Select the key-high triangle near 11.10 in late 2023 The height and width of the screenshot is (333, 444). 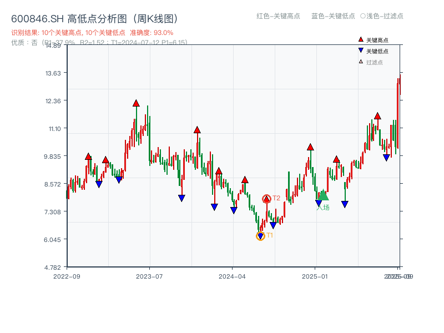(198, 130)
